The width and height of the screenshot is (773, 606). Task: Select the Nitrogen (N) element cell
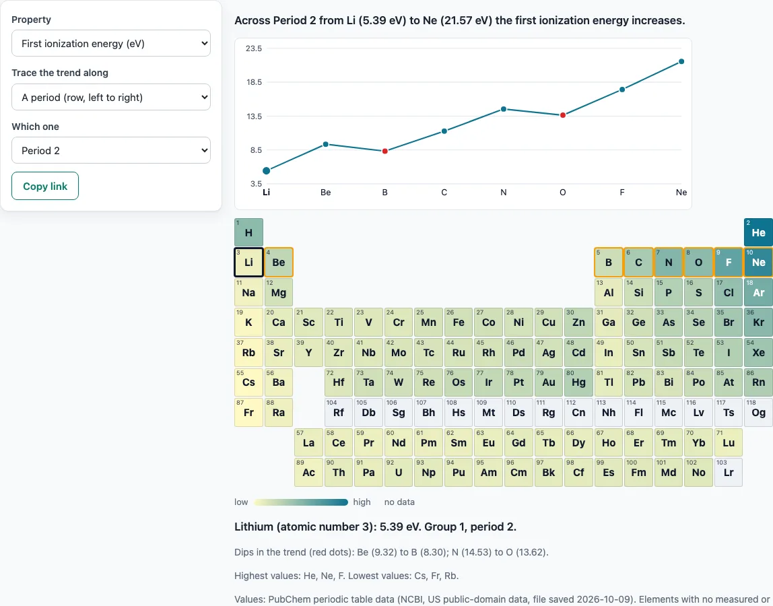pos(669,263)
